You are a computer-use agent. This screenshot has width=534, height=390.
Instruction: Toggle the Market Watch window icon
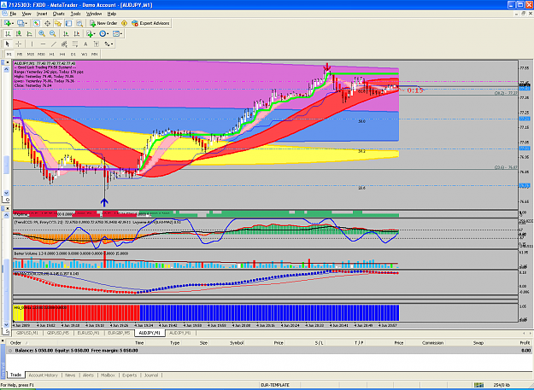pyautogui.click(x=37, y=23)
